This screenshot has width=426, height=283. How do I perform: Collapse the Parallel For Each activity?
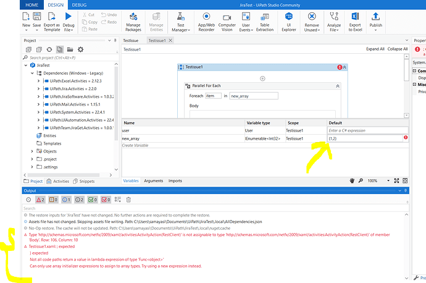[x=338, y=86]
